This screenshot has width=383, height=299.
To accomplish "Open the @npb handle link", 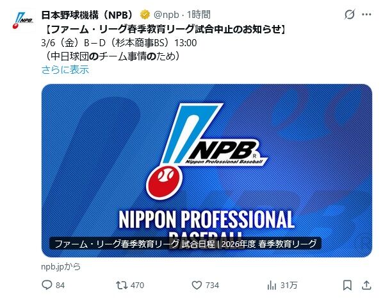I will (x=166, y=15).
